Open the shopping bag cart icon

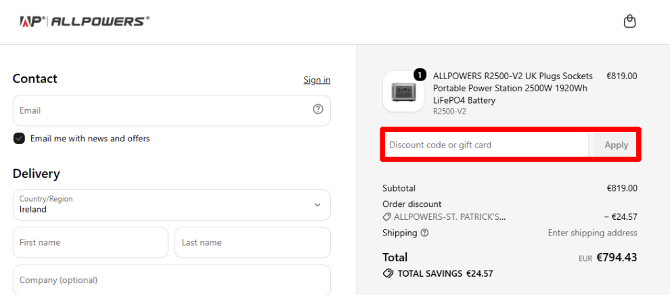[629, 22]
